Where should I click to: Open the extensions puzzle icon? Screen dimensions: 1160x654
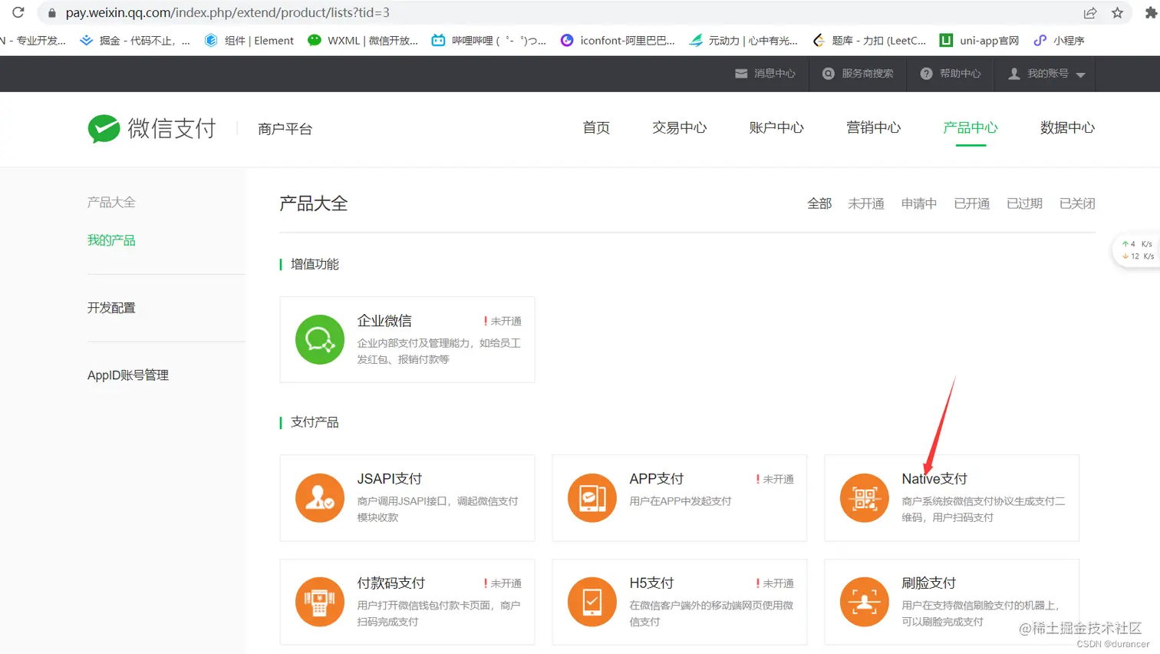tap(1152, 12)
